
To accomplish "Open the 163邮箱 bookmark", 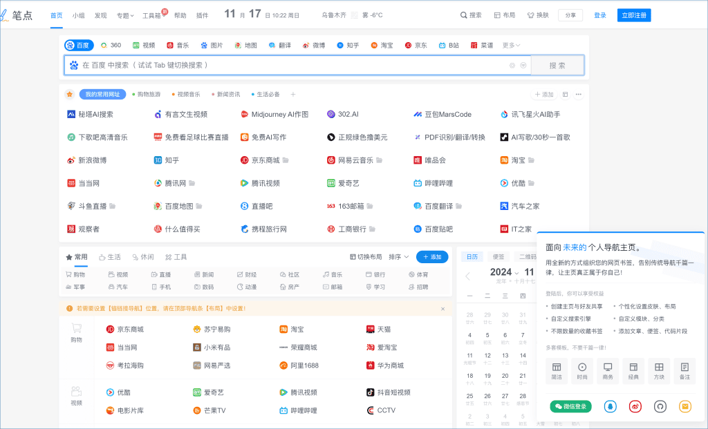I will pos(346,206).
